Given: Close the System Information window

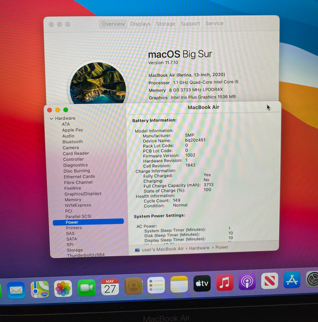Looking at the screenshot, I should (x=50, y=110).
